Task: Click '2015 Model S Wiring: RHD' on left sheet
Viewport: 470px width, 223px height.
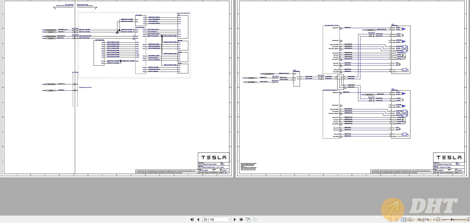Action: [207, 164]
